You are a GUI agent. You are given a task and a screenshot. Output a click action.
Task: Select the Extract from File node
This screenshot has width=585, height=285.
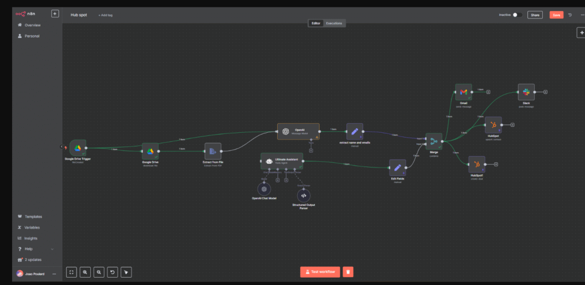pos(213,151)
